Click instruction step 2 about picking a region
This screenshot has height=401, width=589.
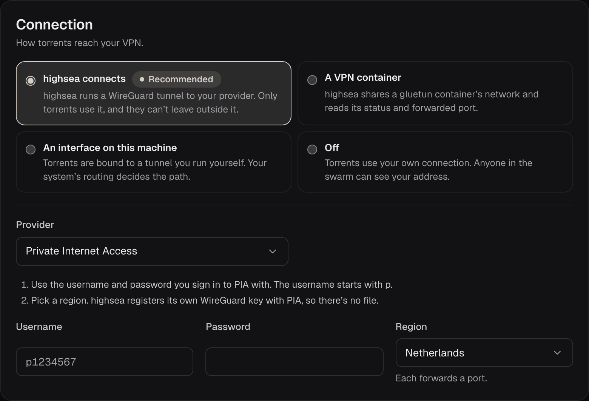[x=200, y=301]
